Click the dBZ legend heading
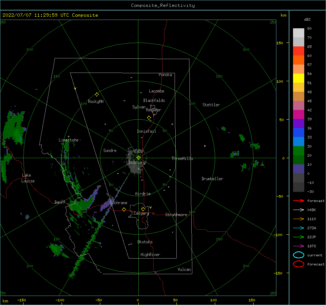Screen dimensions: 326x305 pos(307,19)
